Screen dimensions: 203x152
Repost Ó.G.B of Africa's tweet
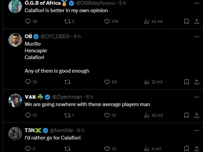pos(67,21)
